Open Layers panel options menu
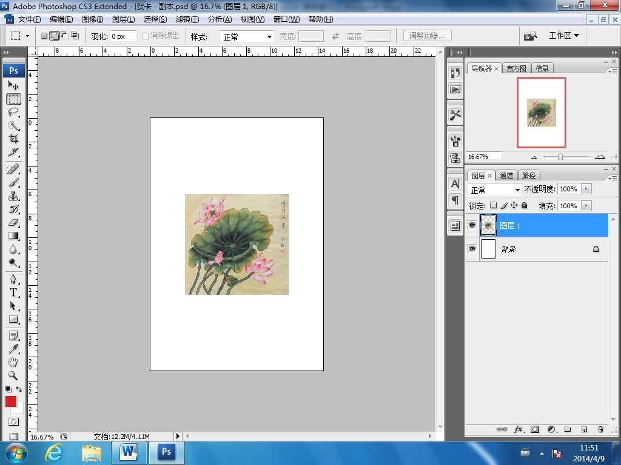The image size is (621, 465). point(613,179)
